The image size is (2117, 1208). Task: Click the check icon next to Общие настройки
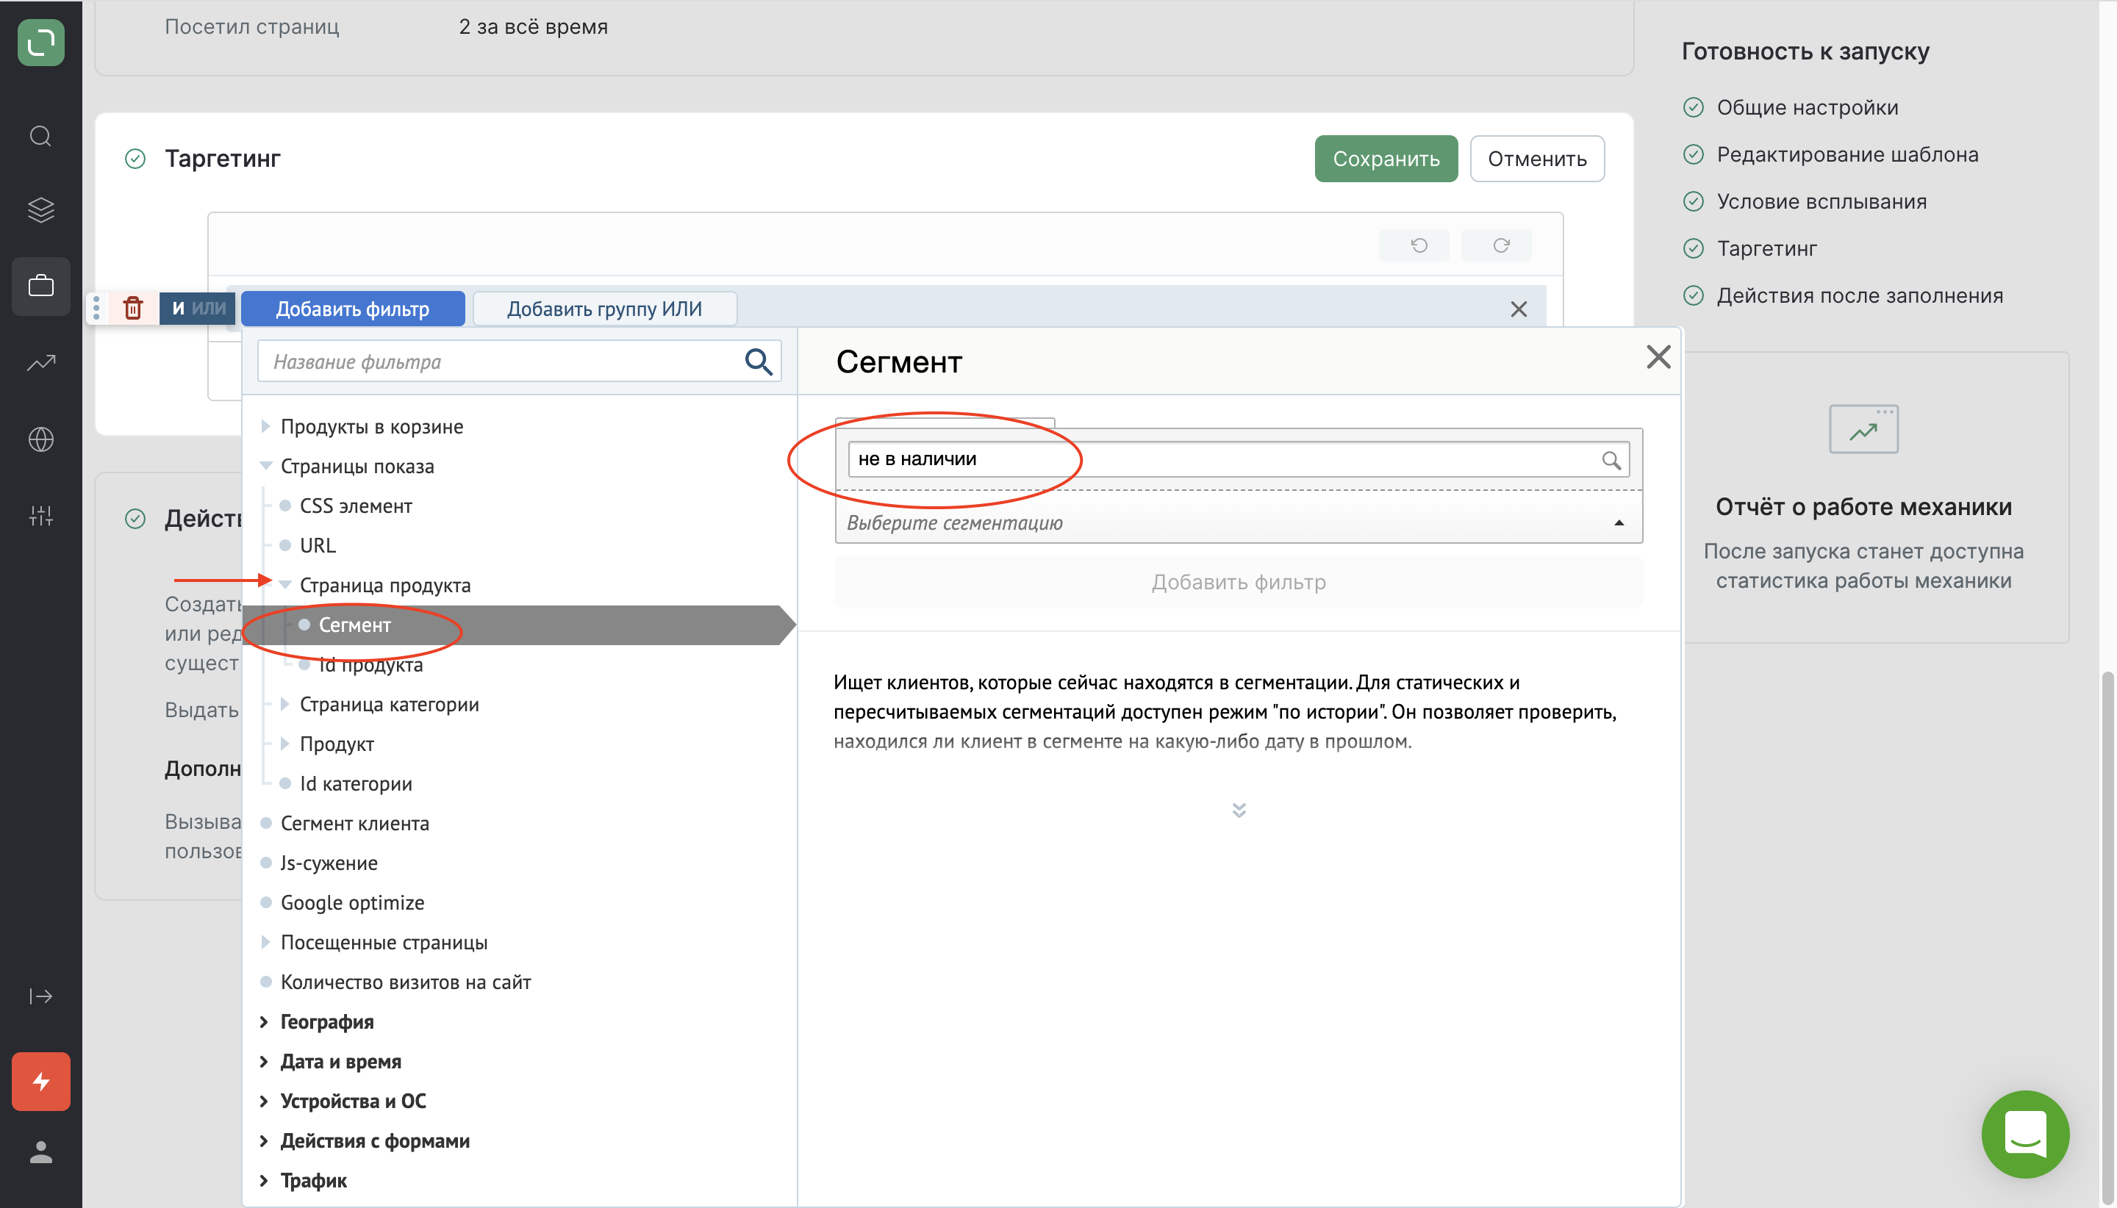(x=1693, y=107)
